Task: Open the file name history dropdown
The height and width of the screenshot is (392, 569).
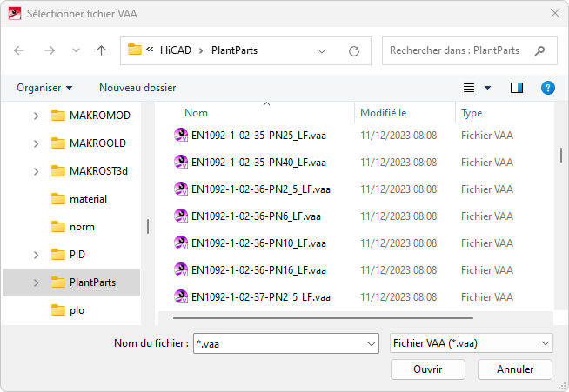Action: pos(372,344)
